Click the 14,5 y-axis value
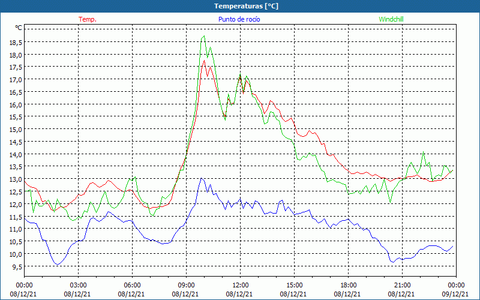Viewport: 480px width, 300px height. pyautogui.click(x=16, y=142)
